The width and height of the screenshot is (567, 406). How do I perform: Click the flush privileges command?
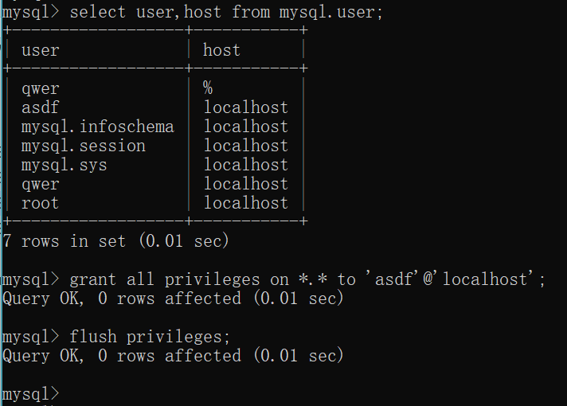click(150, 337)
